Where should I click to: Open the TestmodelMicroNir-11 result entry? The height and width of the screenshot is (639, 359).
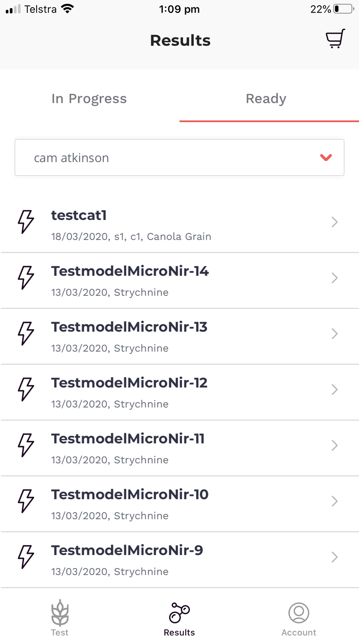[x=179, y=448]
